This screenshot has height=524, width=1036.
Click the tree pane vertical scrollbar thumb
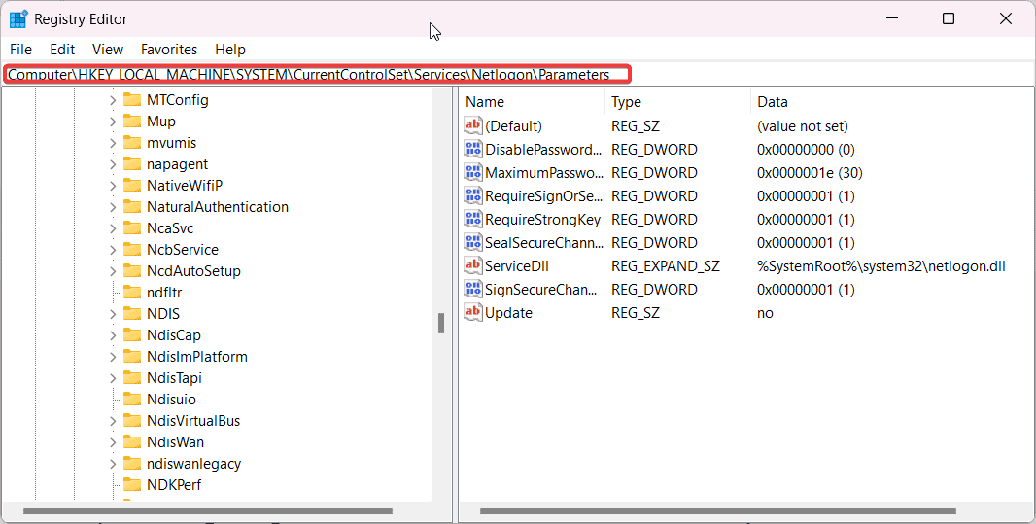[440, 323]
